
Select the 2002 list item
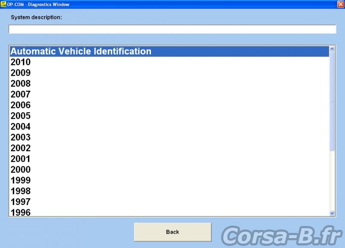click(x=169, y=148)
